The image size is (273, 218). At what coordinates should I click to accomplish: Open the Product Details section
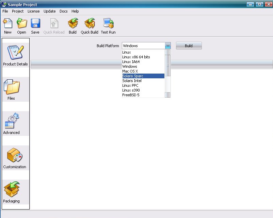[x=16, y=55]
